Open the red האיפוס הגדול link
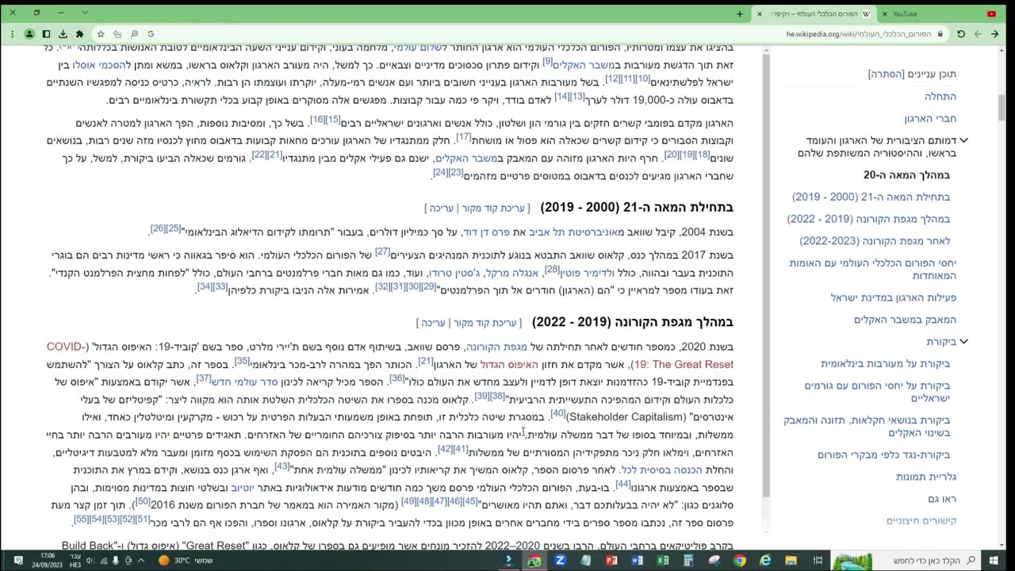1015x571 pixels. click(x=509, y=365)
